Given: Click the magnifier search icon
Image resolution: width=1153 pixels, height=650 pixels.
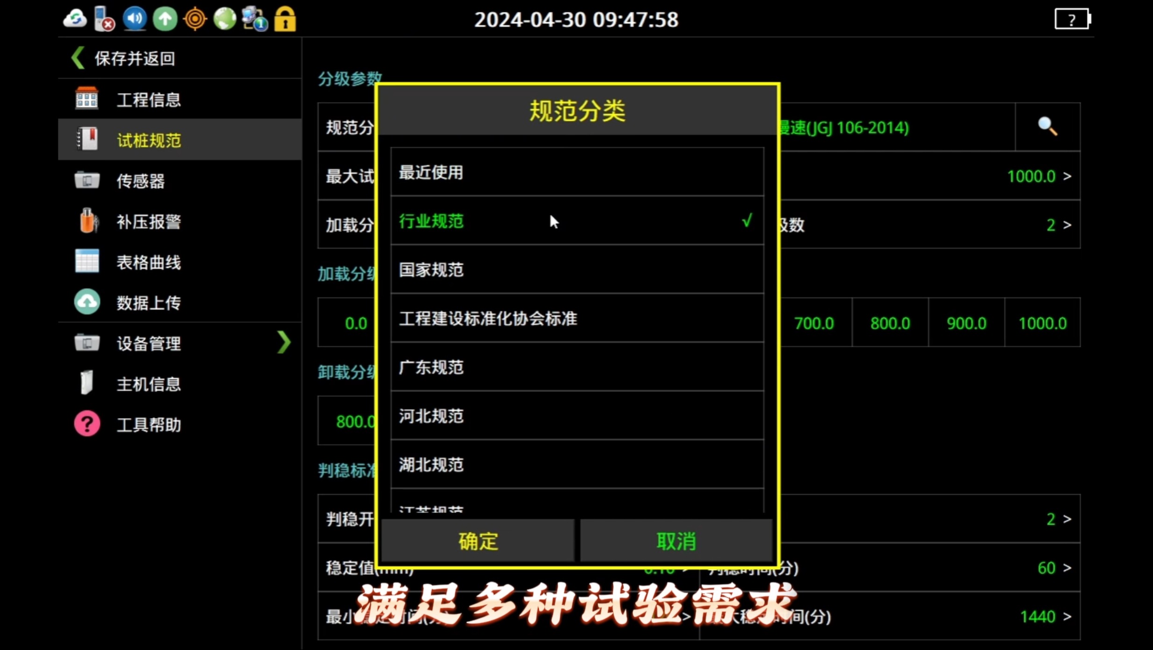Looking at the screenshot, I should click(x=1047, y=127).
